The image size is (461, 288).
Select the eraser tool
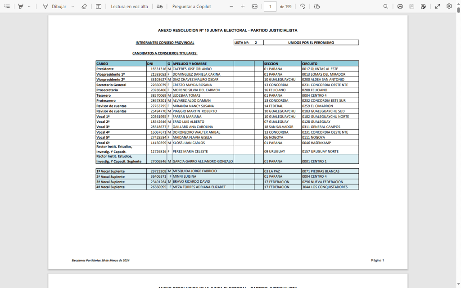point(84,6)
